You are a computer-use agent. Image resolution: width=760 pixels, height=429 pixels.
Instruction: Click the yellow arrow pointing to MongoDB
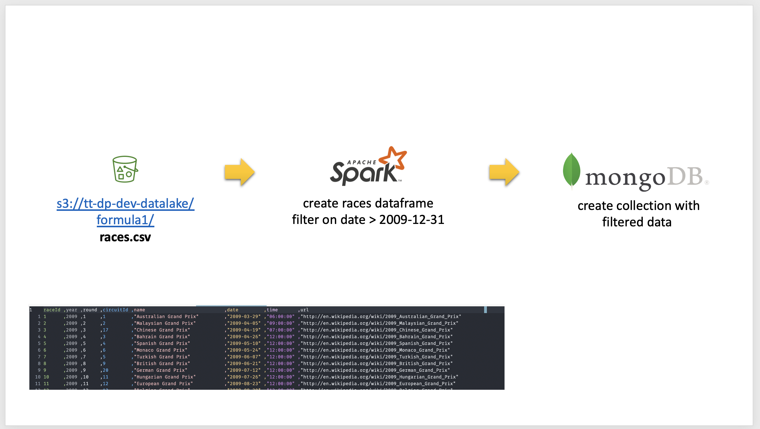(504, 172)
